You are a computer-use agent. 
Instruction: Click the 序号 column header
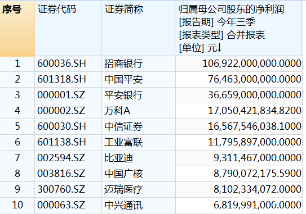17,28
